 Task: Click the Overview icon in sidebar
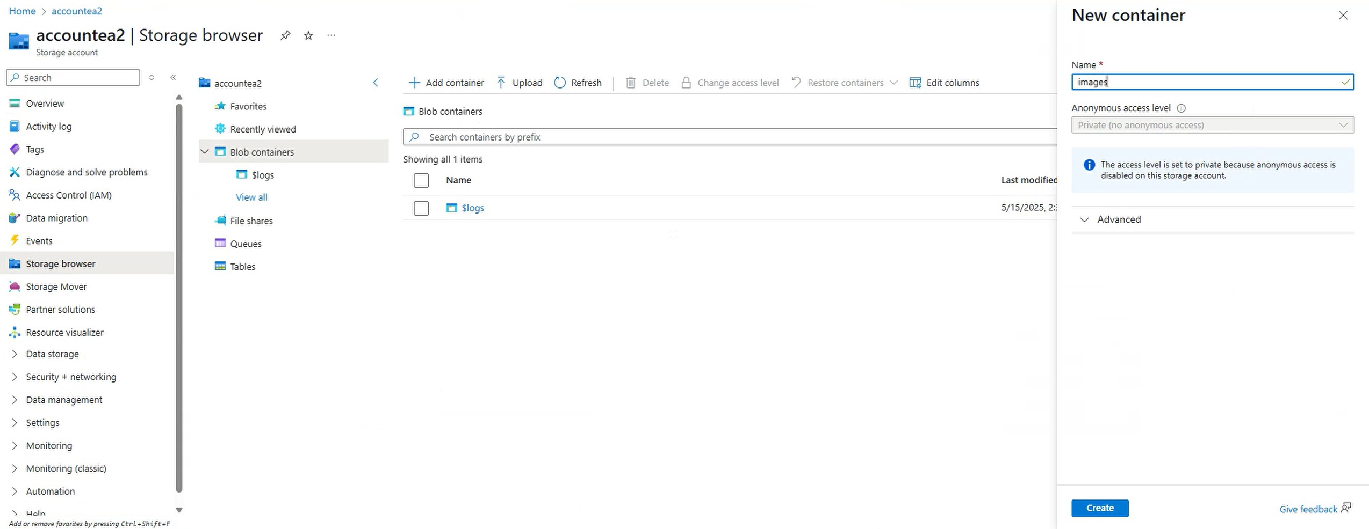15,104
